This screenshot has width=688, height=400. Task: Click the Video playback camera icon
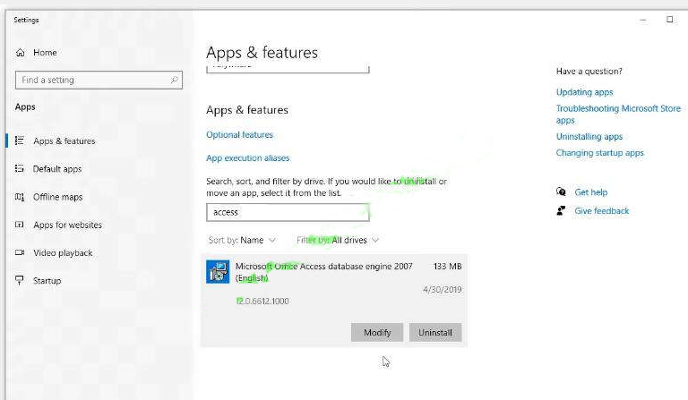[20, 252]
